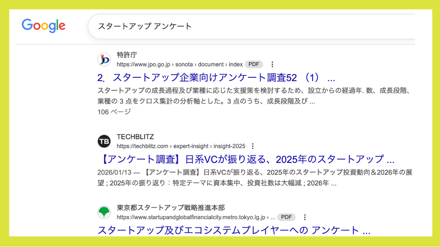Open スタートアップ企業向けアンケート調査52 result link
Screen dimensions: 440x247
(216, 78)
